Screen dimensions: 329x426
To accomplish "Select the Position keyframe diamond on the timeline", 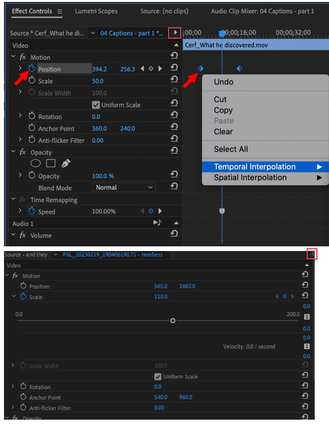I will point(200,68).
